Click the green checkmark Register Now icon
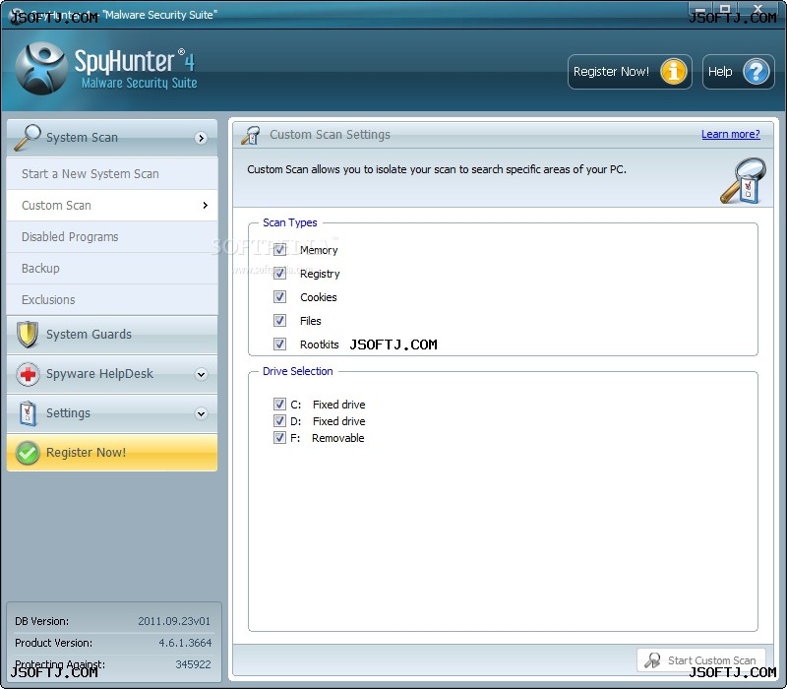 click(28, 453)
